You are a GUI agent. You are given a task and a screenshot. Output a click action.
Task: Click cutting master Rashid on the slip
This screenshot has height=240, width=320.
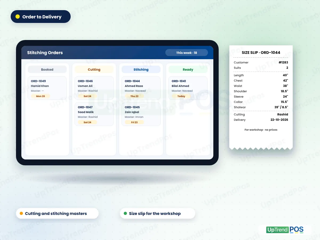(x=283, y=114)
